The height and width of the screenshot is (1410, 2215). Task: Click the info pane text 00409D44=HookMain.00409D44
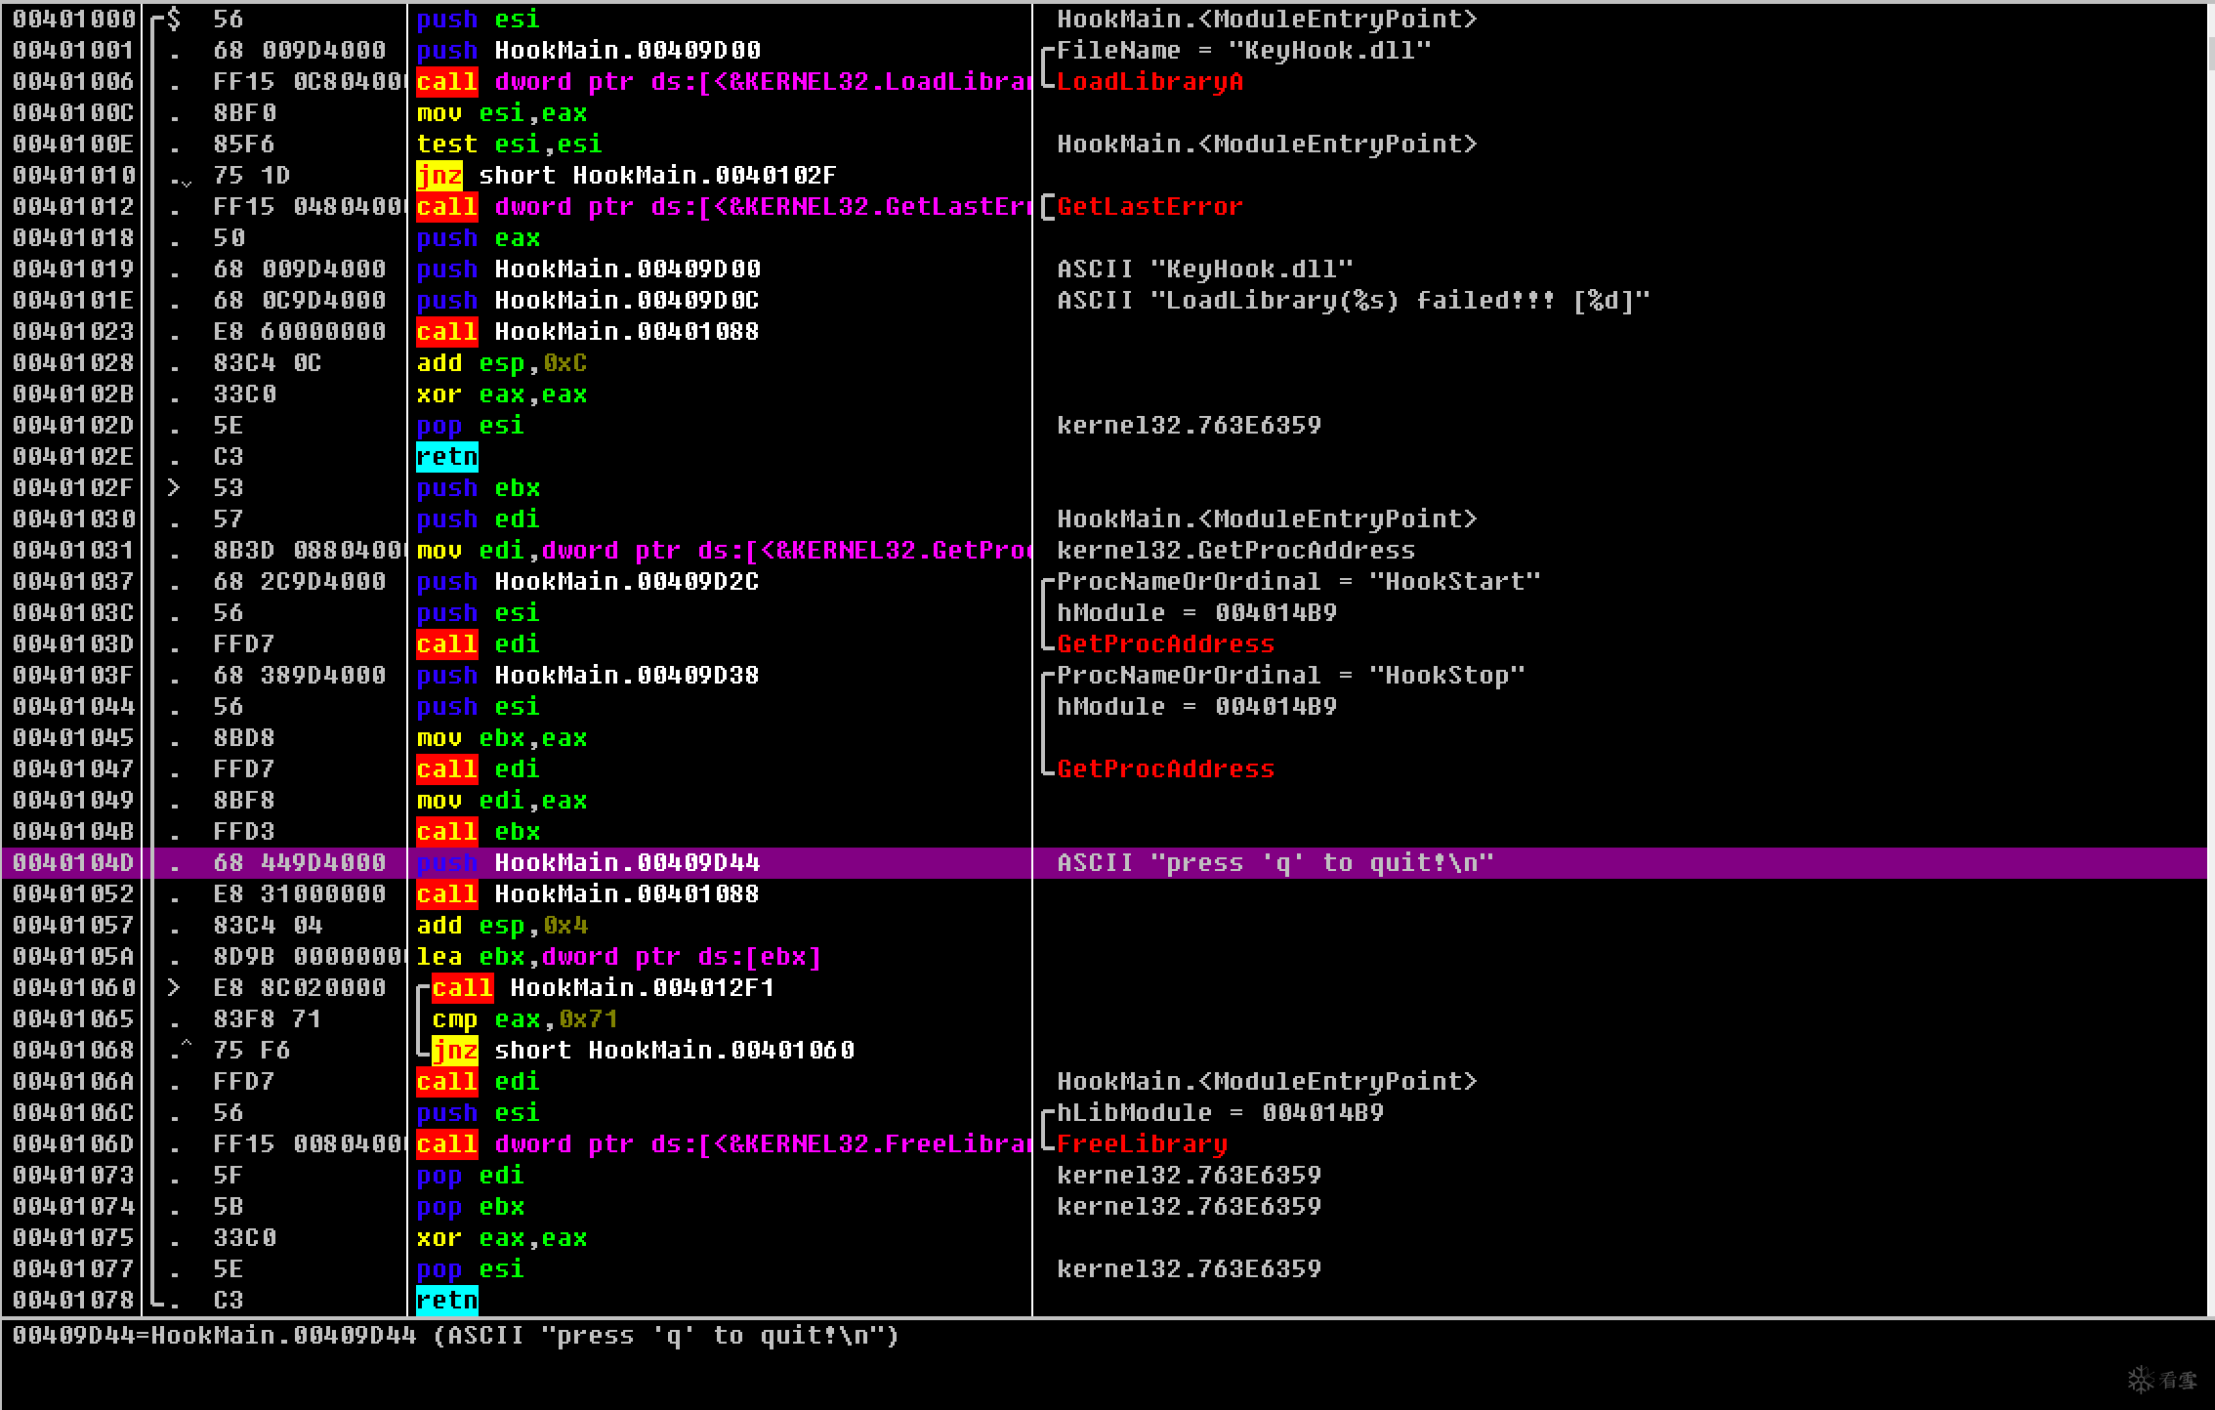click(x=215, y=1335)
